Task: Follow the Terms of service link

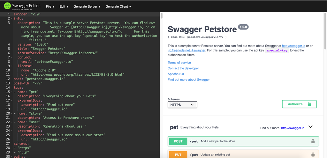Action: (x=179, y=63)
